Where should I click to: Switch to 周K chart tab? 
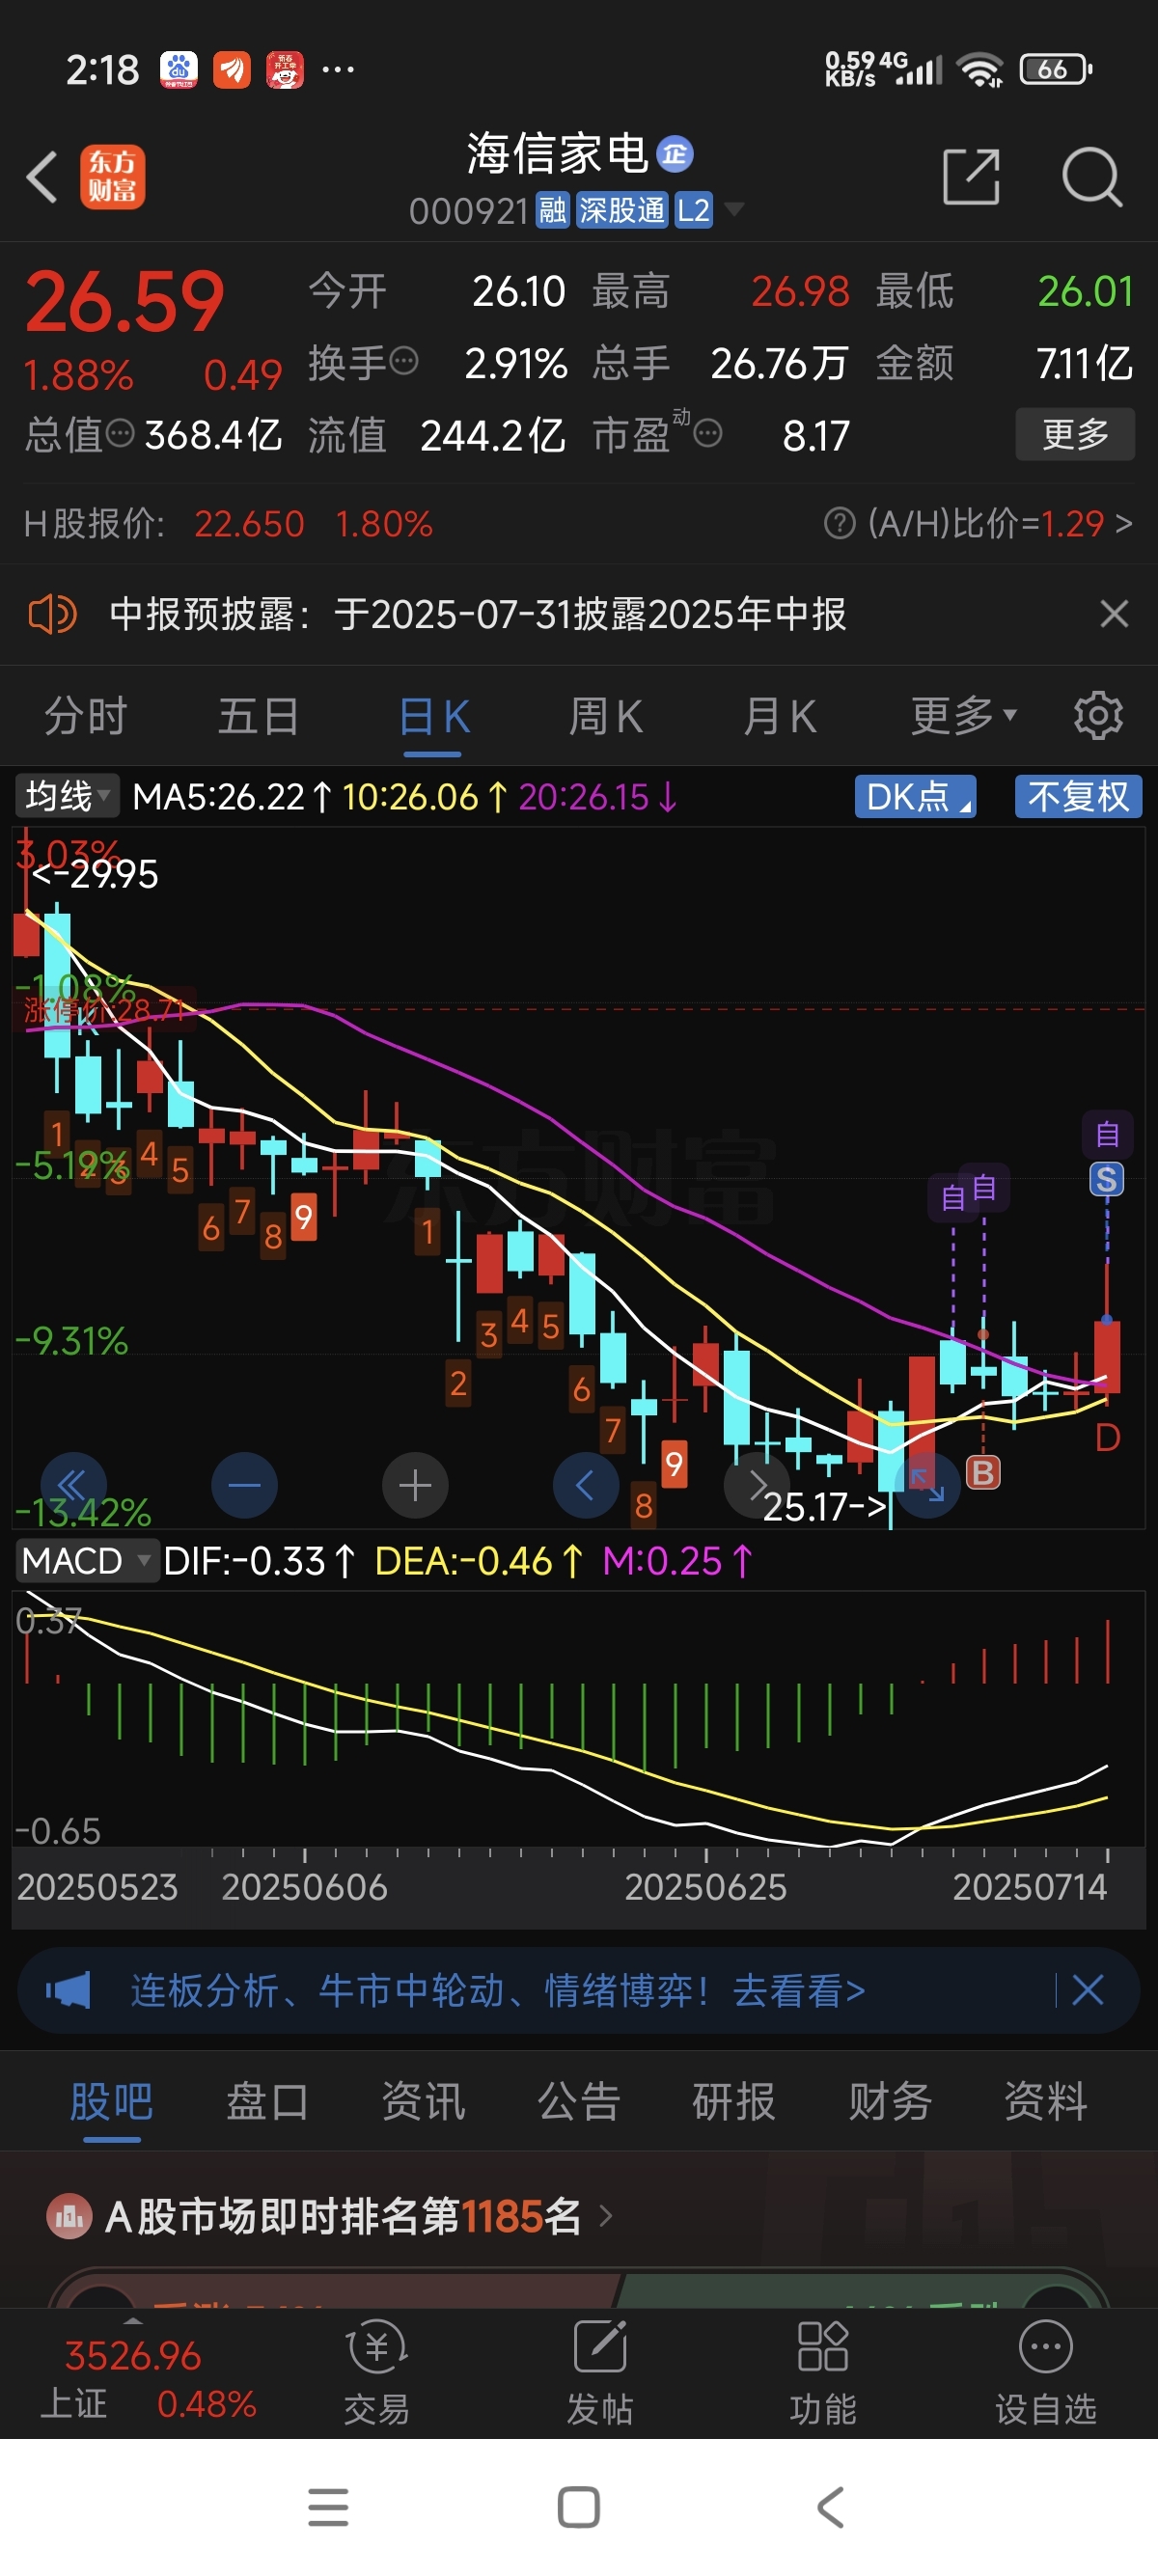pyautogui.click(x=606, y=716)
